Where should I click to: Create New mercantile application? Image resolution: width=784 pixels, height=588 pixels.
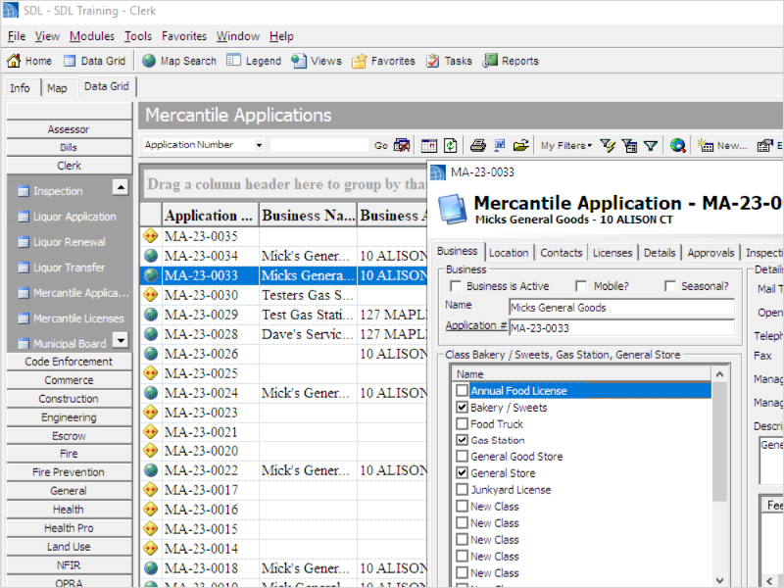(x=722, y=145)
